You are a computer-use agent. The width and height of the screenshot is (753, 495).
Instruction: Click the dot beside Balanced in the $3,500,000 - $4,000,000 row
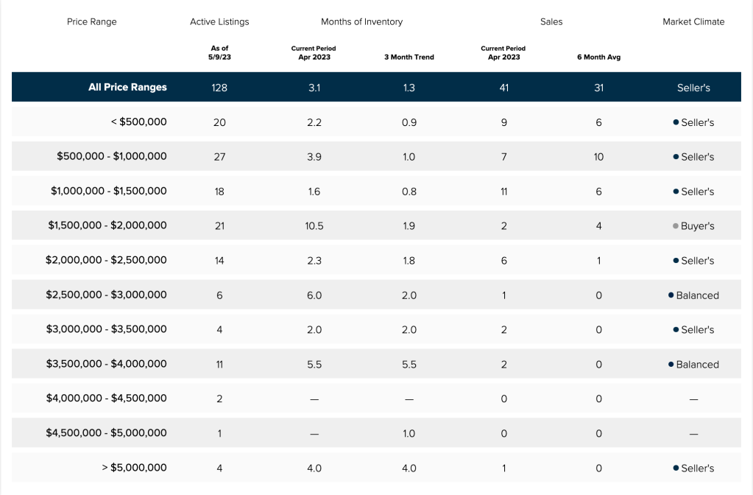[x=671, y=365]
